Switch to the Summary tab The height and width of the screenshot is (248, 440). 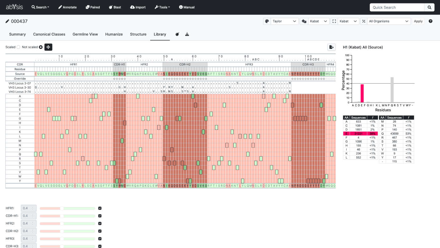[17, 34]
